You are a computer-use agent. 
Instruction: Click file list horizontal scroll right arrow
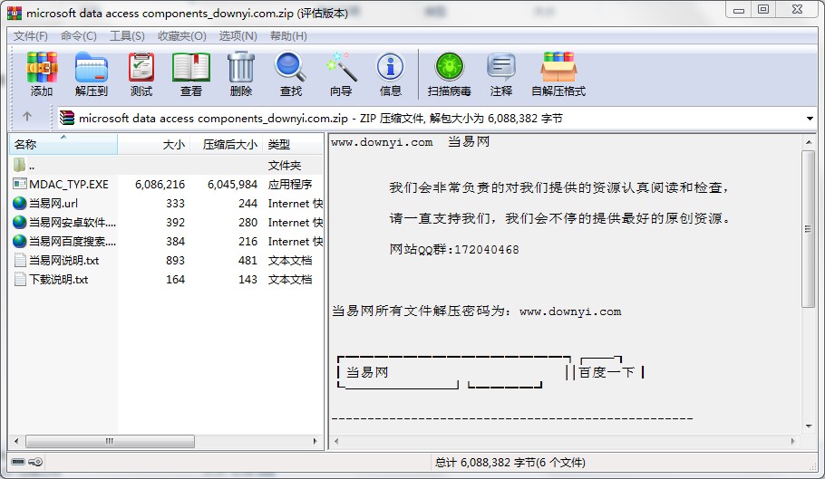point(315,441)
